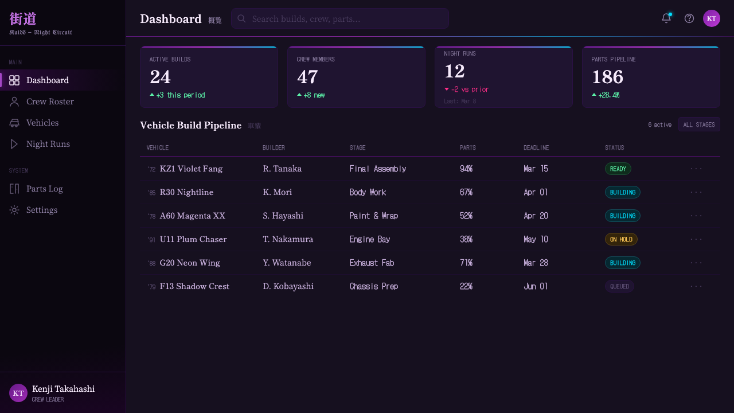Expand the options dots for U11 Plum Chaser
The width and height of the screenshot is (734, 413).
(696, 239)
